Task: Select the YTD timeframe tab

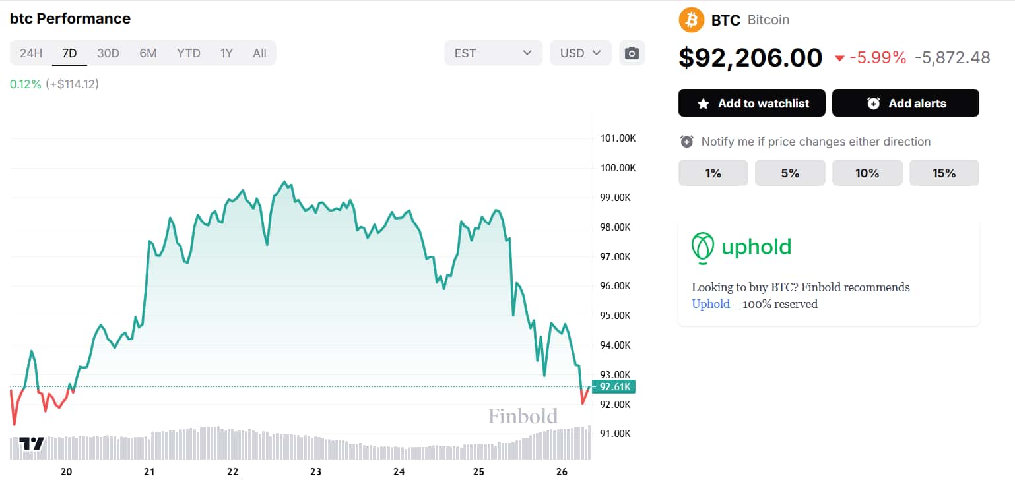Action: coord(189,53)
